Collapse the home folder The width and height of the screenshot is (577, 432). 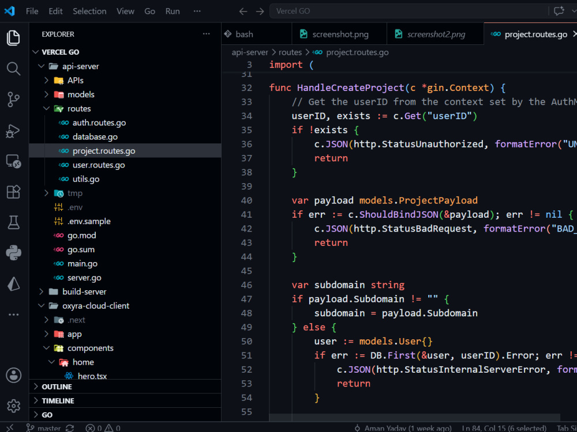point(125,362)
